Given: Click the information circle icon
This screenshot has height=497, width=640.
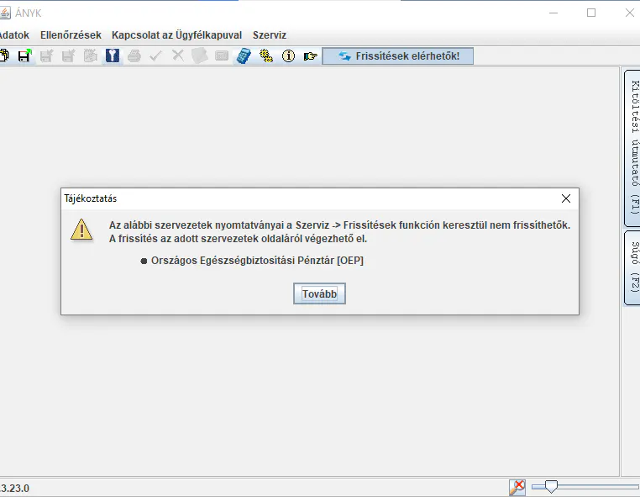Looking at the screenshot, I should (288, 56).
